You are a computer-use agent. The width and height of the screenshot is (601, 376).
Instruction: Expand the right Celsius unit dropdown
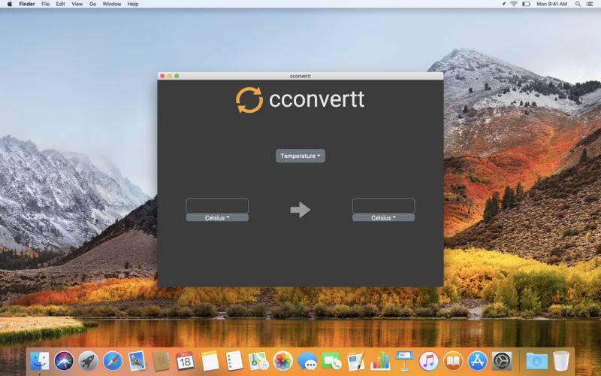click(383, 218)
